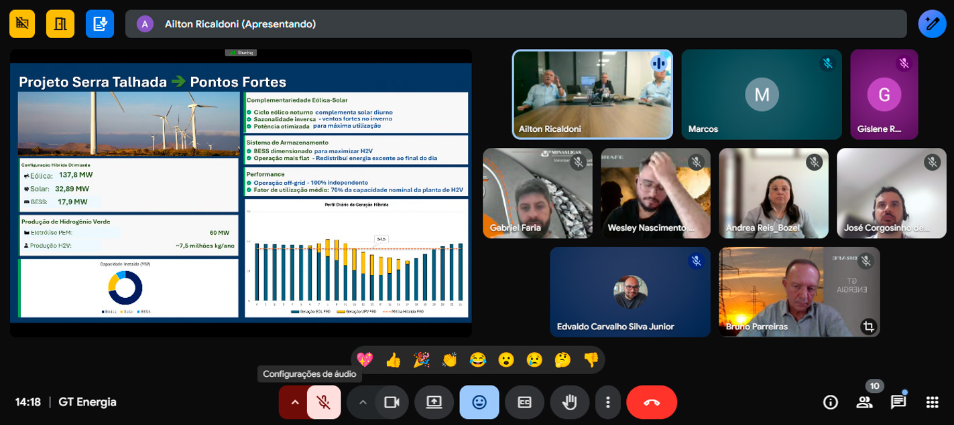The width and height of the screenshot is (954, 425).
Task: Raise your hand
Action: 569,402
